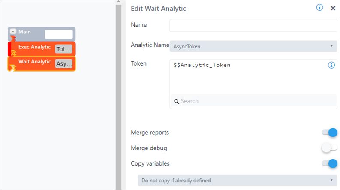This screenshot has width=340, height=190.
Task: Select the Exec Analytic block
Action: click(x=34, y=47)
